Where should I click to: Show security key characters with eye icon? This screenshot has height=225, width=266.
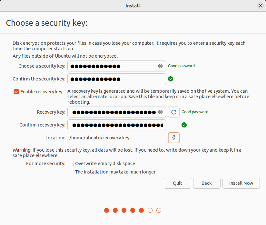(x=161, y=66)
